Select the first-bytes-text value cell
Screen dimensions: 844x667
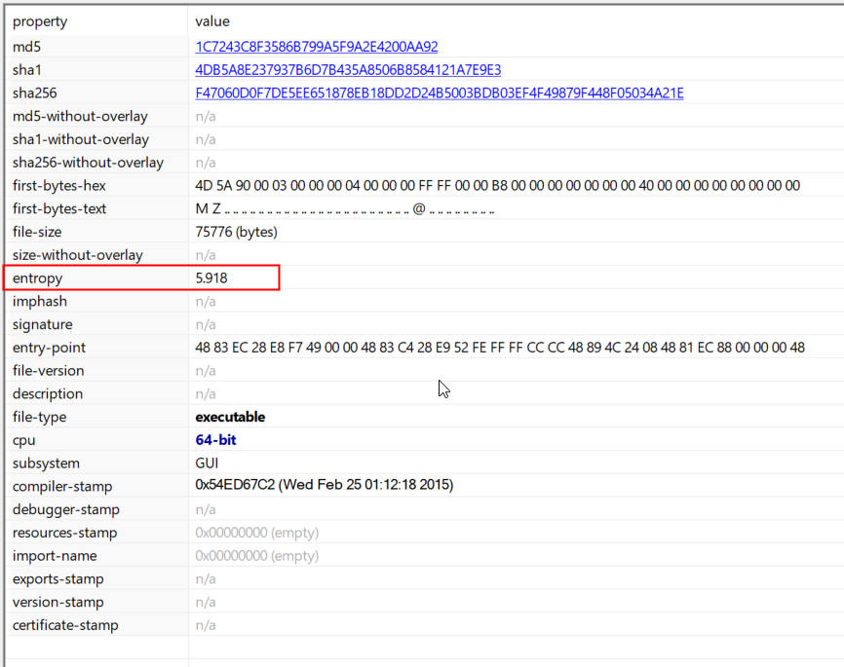coord(345,209)
